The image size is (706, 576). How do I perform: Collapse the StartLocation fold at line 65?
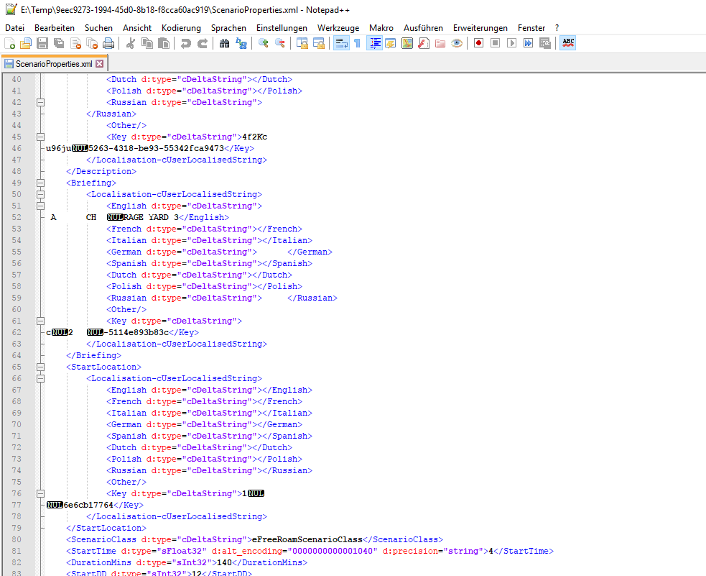41,367
